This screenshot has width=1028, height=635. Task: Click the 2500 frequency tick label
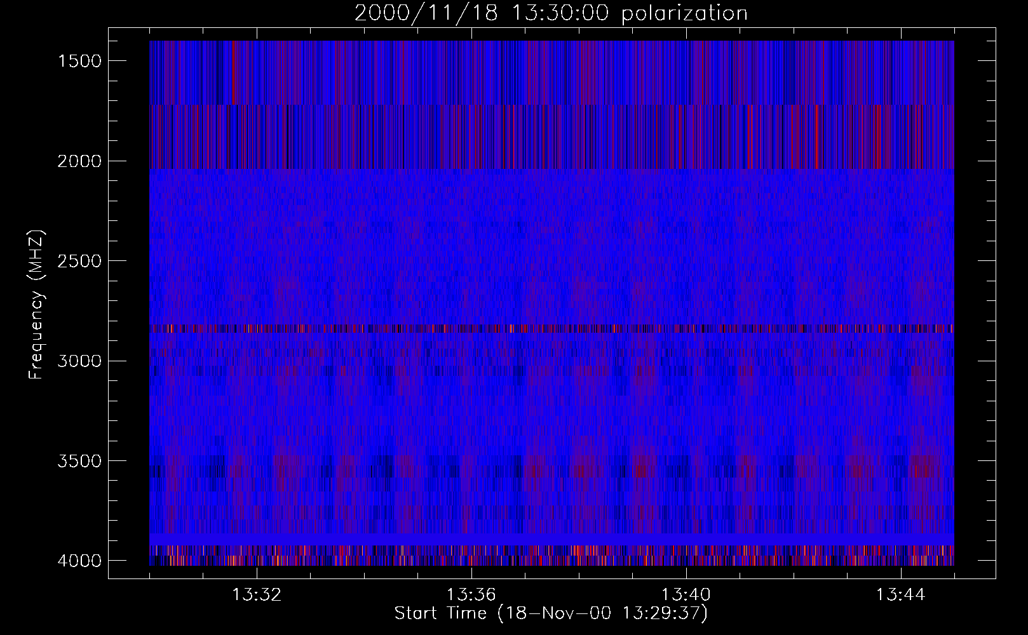[x=79, y=261]
